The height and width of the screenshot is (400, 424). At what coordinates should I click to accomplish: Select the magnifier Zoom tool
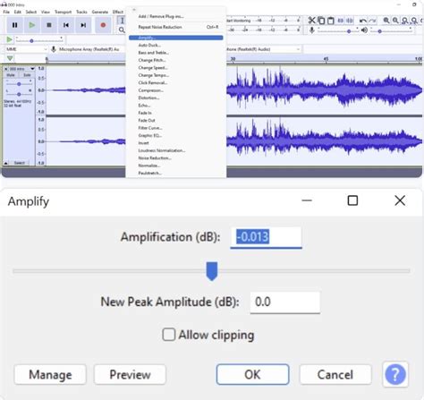(122, 30)
